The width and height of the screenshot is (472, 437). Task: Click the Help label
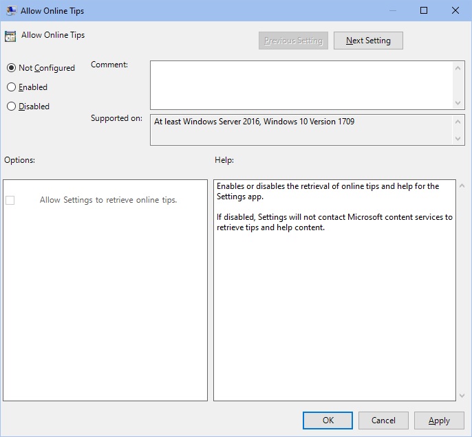pyautogui.click(x=224, y=160)
